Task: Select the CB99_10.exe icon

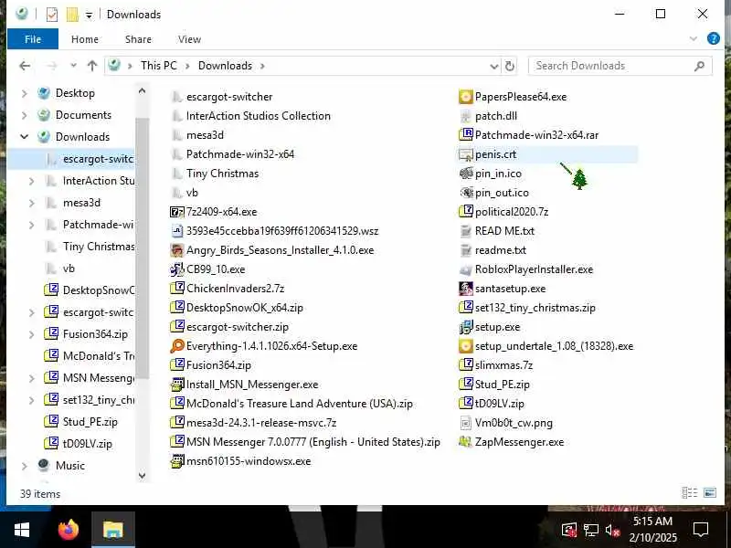Action: click(x=176, y=269)
